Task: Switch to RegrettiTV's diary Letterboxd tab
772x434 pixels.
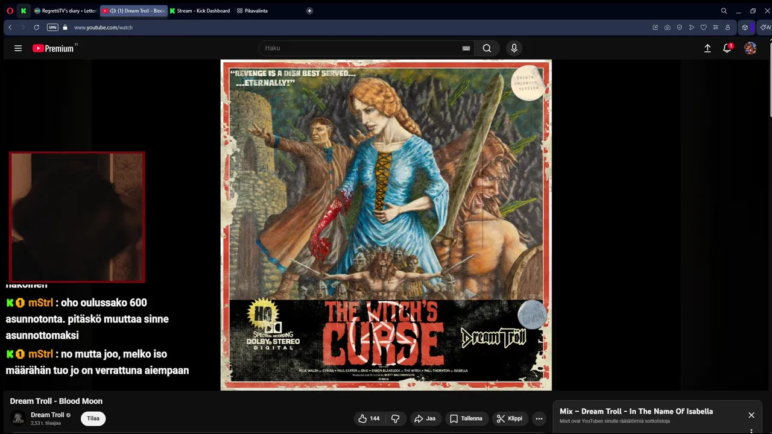Action: click(65, 11)
